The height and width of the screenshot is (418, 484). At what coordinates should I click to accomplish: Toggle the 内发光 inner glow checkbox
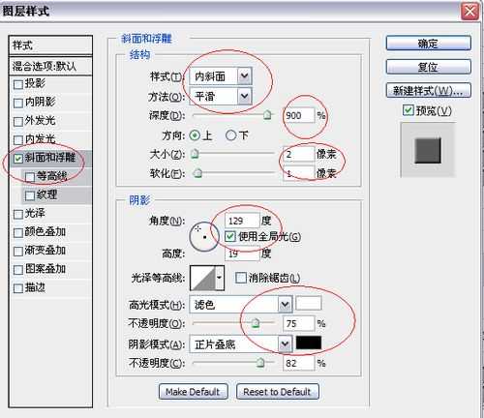pos(18,140)
